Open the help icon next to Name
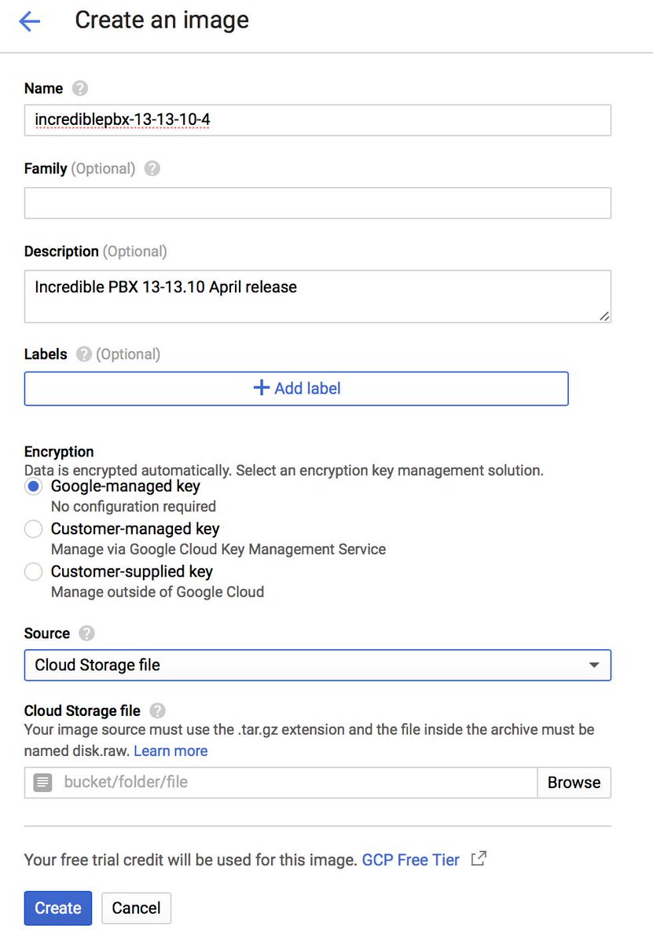 (x=79, y=88)
